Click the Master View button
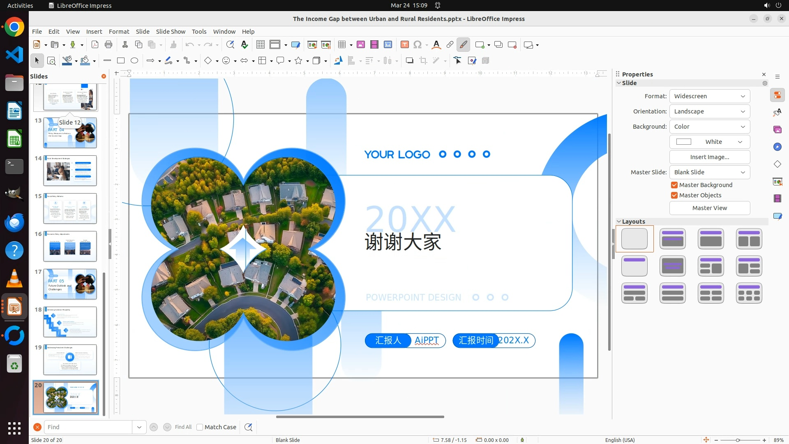This screenshot has height=444, width=789. point(709,208)
